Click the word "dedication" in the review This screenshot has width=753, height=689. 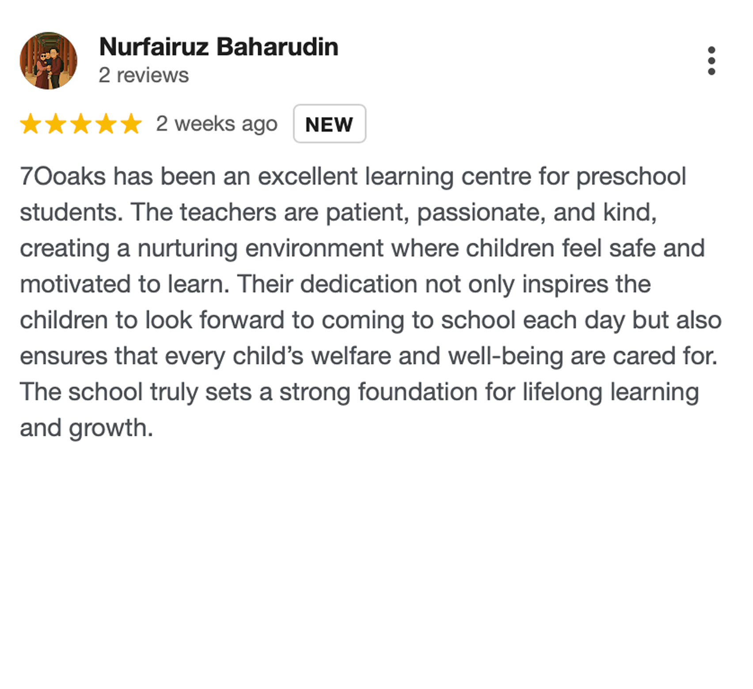[359, 284]
